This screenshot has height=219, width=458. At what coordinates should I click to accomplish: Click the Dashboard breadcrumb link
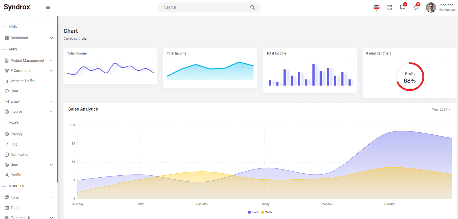[70, 39]
